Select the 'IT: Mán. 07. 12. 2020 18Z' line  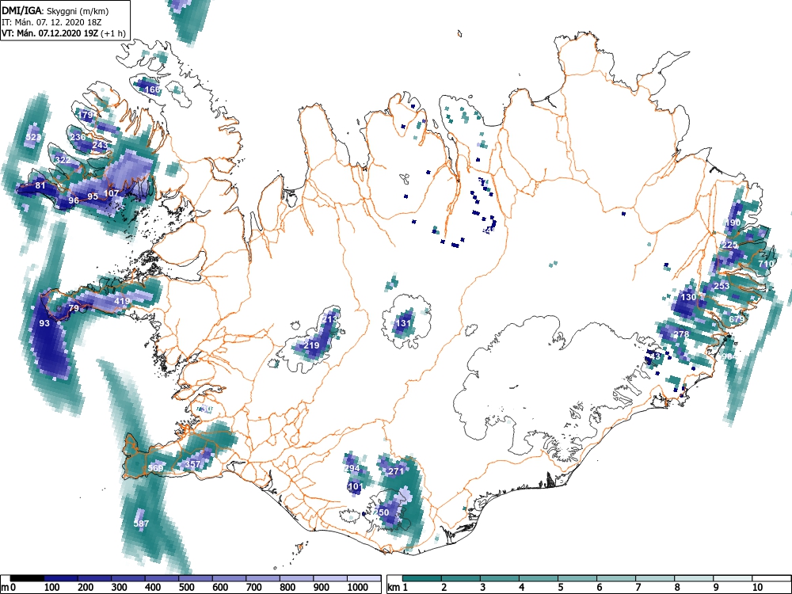click(50, 22)
